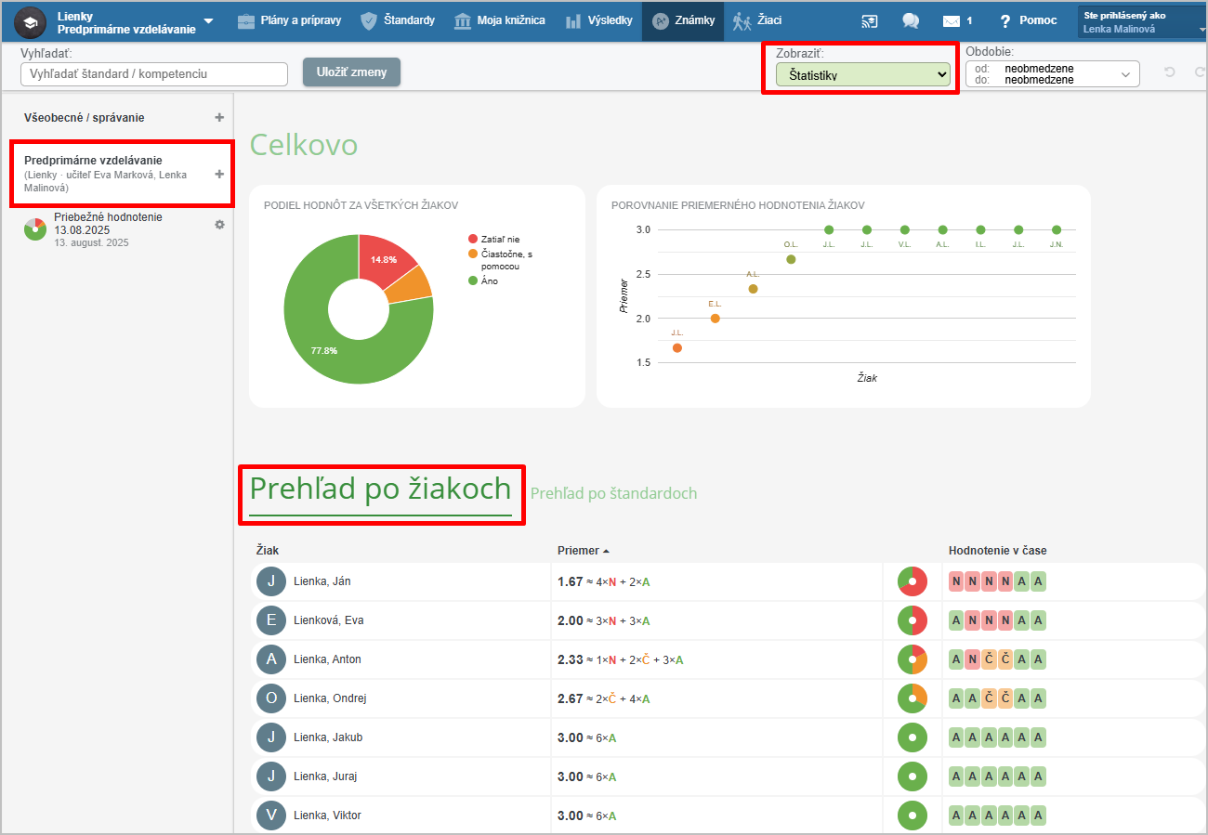Switch to Prehľad po štandardoch tab

click(613, 493)
